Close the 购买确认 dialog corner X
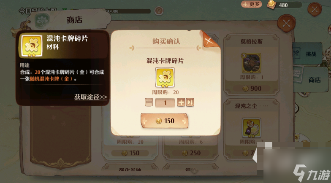Image resolution: width=331 pixels, height=183 pixels. tap(209, 40)
